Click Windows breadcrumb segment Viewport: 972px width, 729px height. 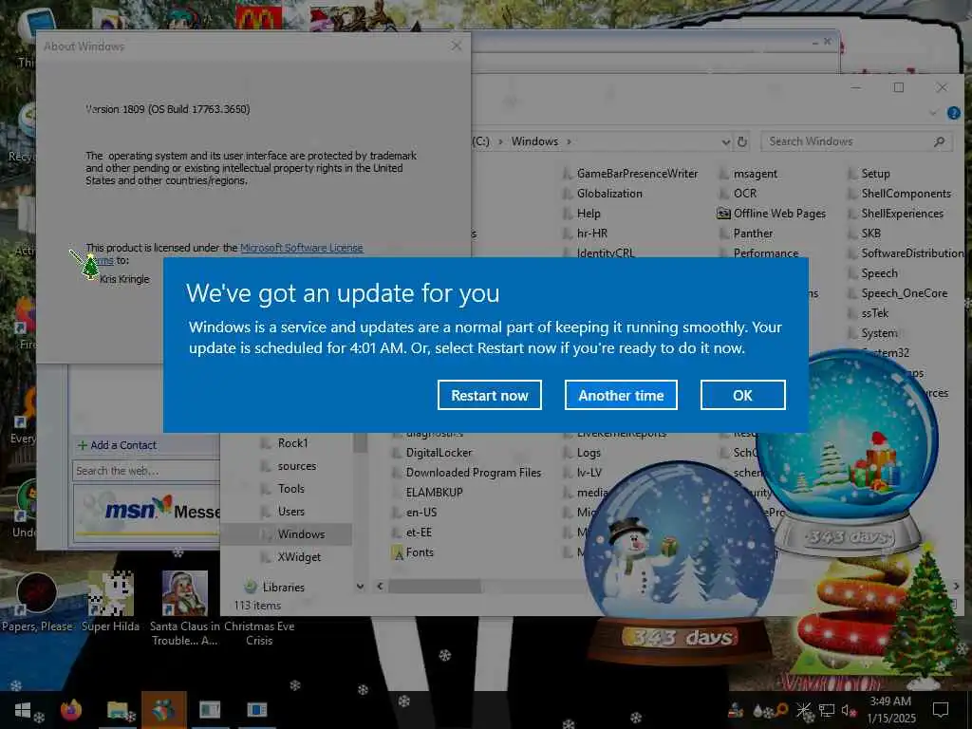[534, 142]
